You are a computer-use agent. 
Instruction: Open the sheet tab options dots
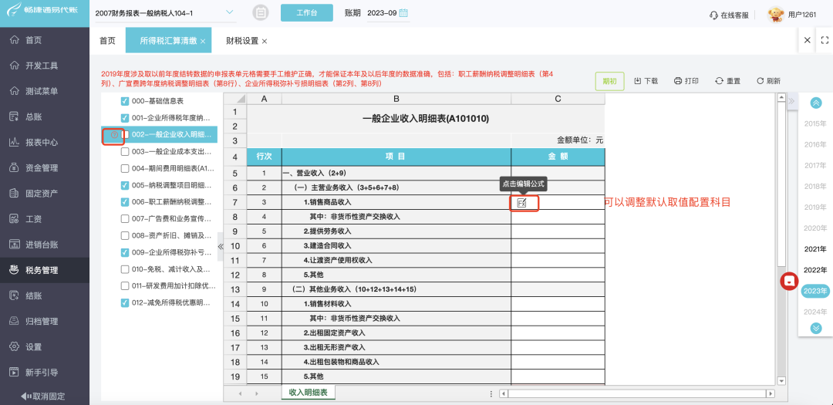[x=491, y=394]
